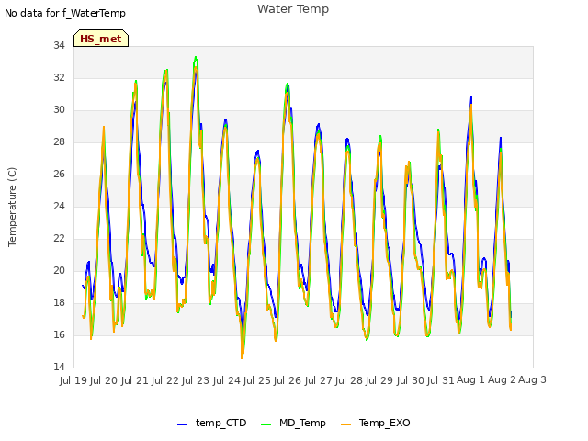
Task: Click the green MD_Temp legend color marker
Action: pos(266,424)
